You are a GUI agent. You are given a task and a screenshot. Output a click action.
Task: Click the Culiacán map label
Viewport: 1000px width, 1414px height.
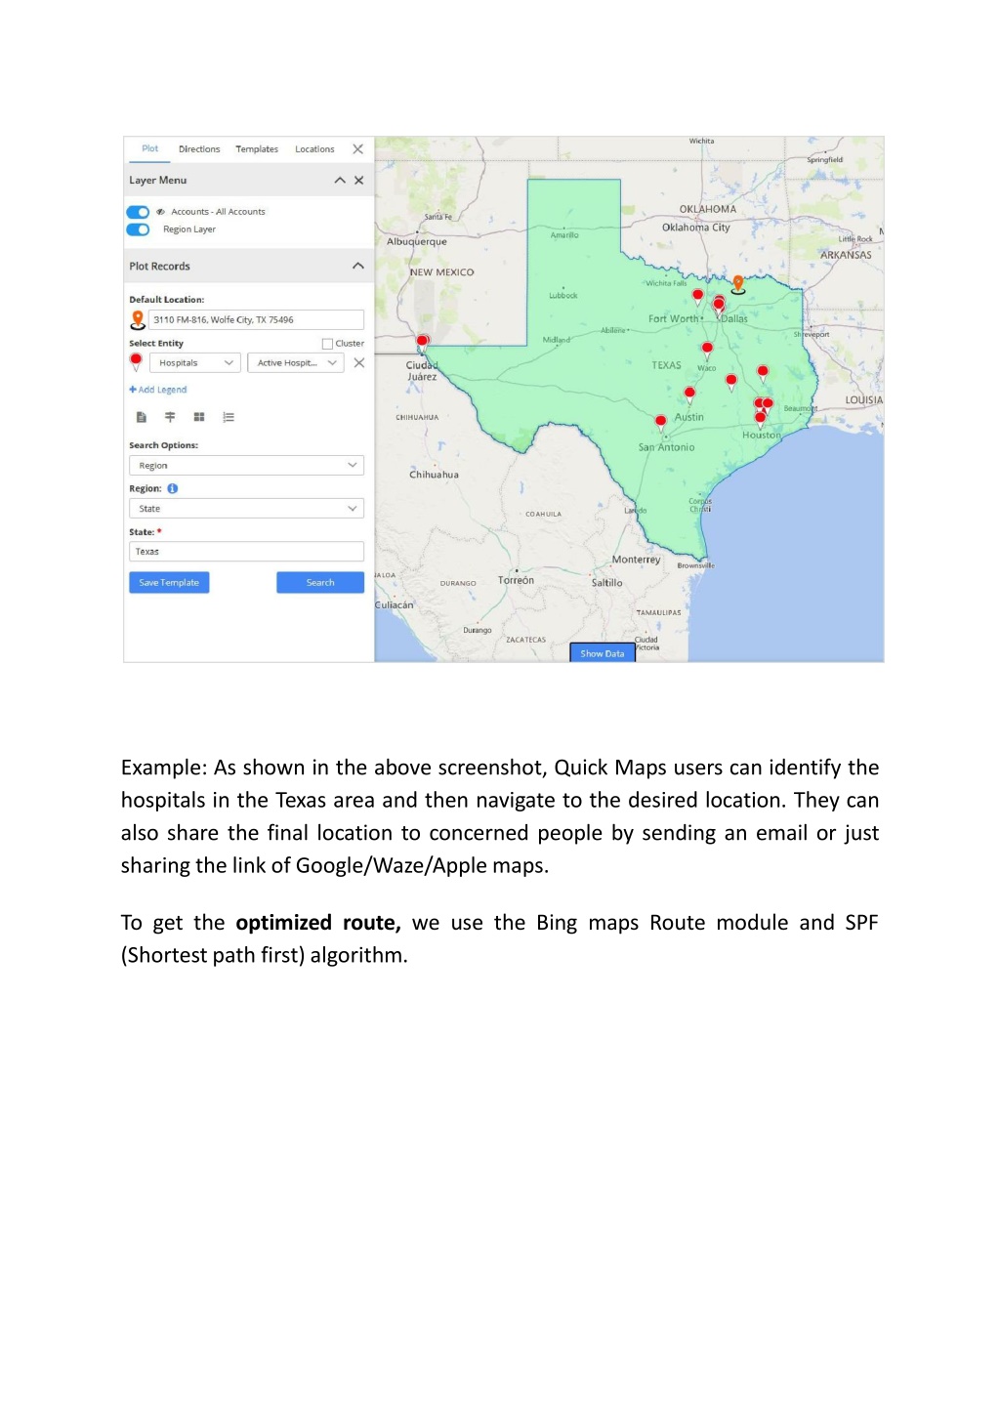coord(395,605)
